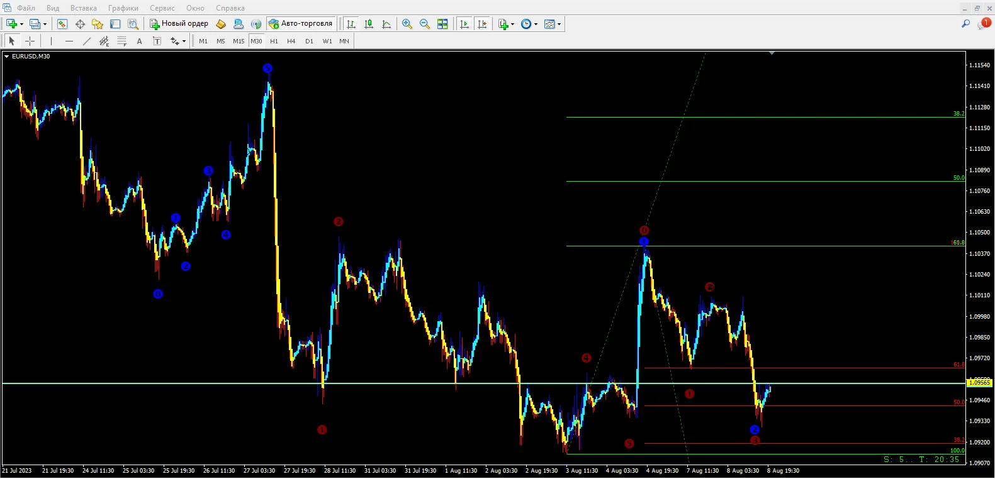
Task: Switch the chart to M5 timeframe
Action: pos(221,41)
